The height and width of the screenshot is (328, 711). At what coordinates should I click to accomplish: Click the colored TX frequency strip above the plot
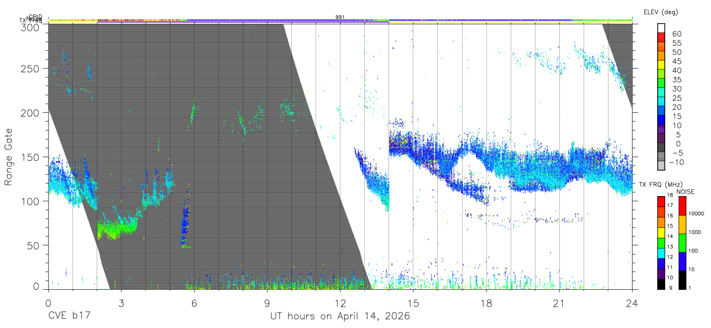pyautogui.click(x=340, y=23)
